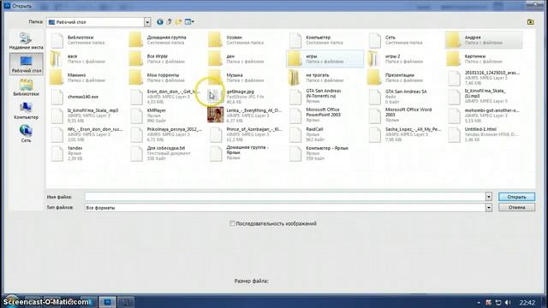Viewport: 548px width, 308px height.
Task: Click the Photoshop icon in the taskbar
Action: pyautogui.click(x=108, y=302)
